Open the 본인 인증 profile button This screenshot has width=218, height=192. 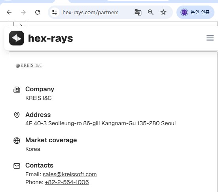[x=195, y=12]
